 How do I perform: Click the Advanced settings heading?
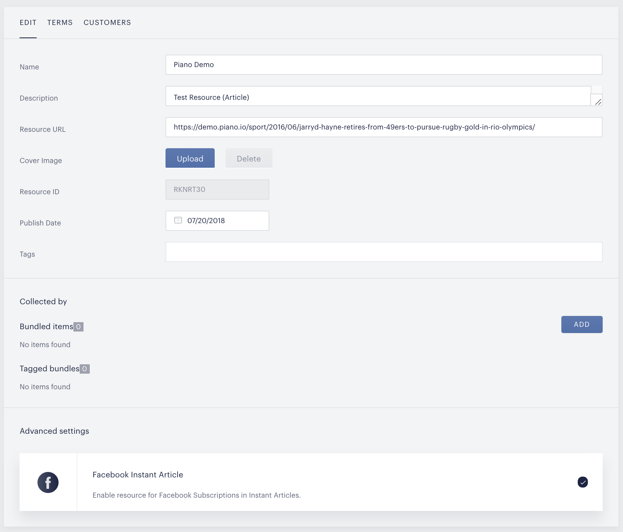pyautogui.click(x=54, y=431)
